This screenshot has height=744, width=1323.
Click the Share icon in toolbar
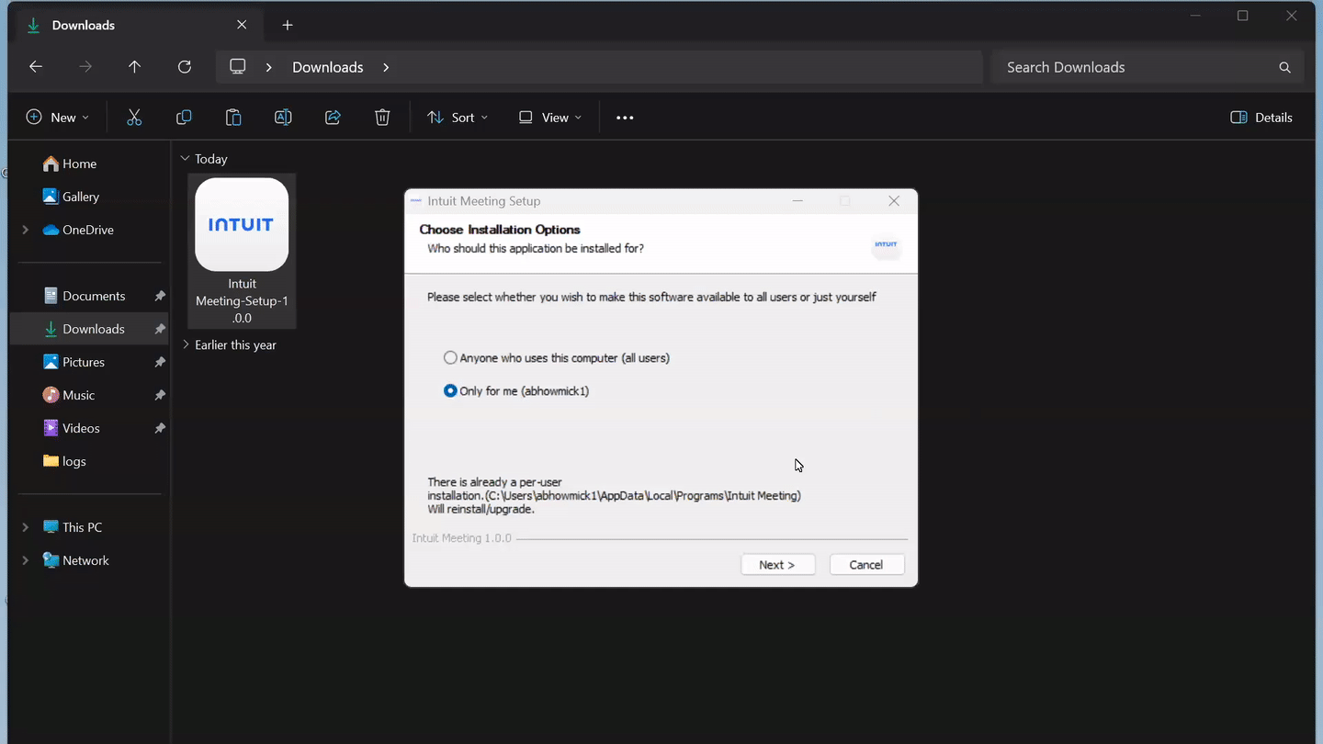pos(333,118)
